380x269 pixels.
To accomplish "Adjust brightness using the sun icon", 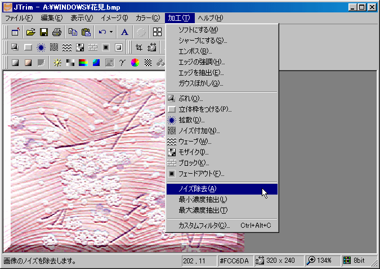I will 57,63.
